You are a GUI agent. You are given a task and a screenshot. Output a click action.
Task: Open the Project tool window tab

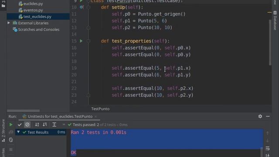(x=3, y=4)
